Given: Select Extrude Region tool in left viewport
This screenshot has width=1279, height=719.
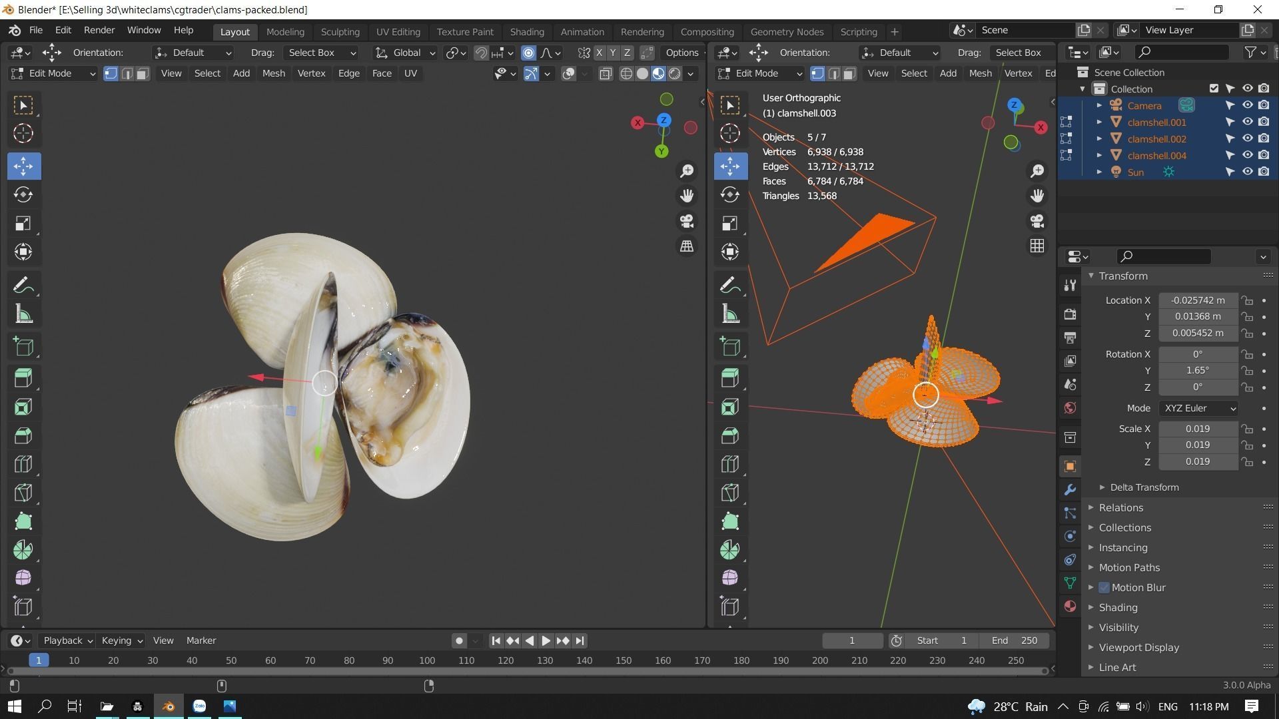Looking at the screenshot, I should point(23,378).
